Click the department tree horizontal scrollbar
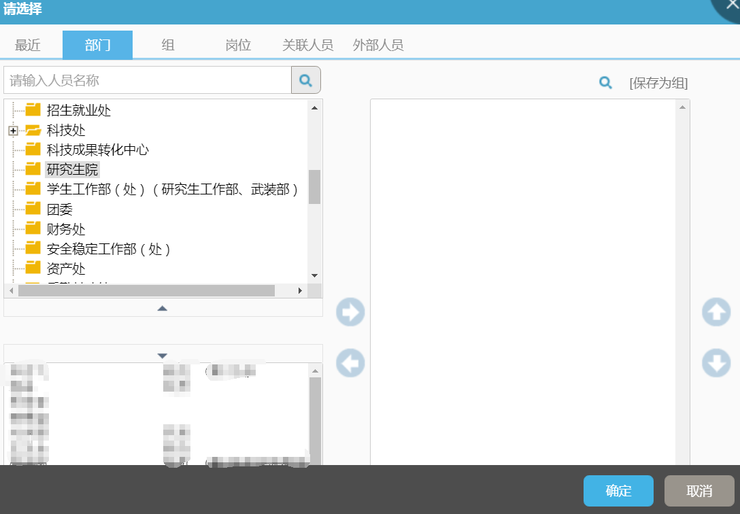Screen dimensions: 740x514 146,291
